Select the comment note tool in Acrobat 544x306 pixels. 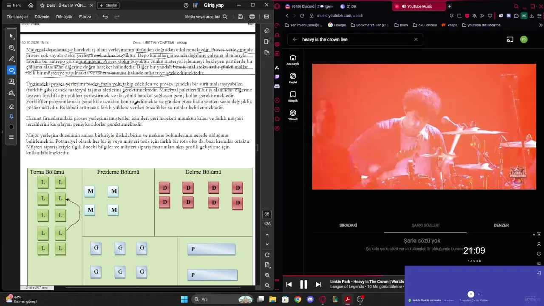[11, 48]
